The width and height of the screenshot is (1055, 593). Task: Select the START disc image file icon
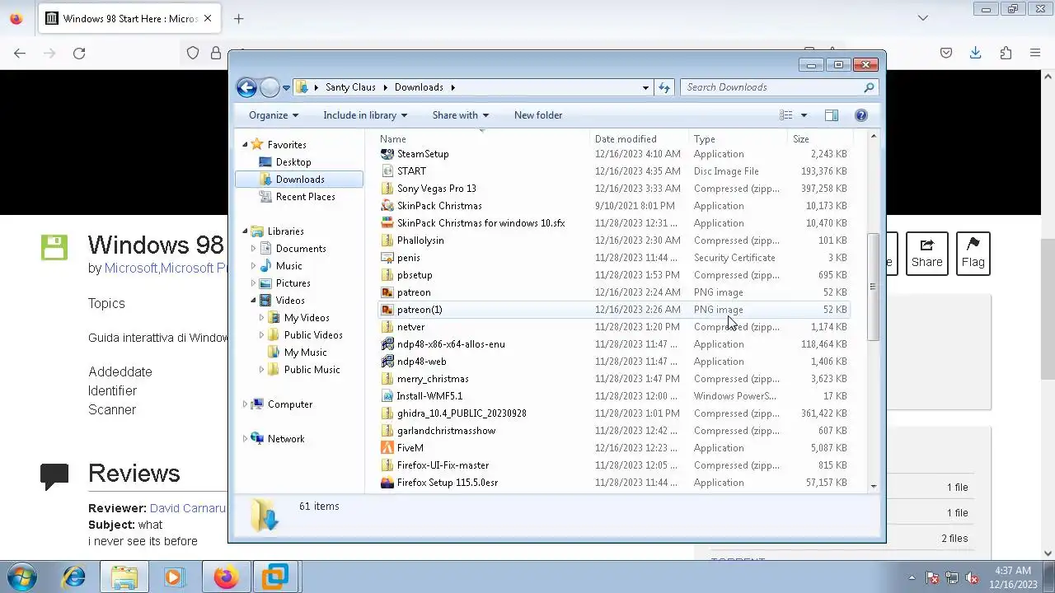click(x=387, y=171)
